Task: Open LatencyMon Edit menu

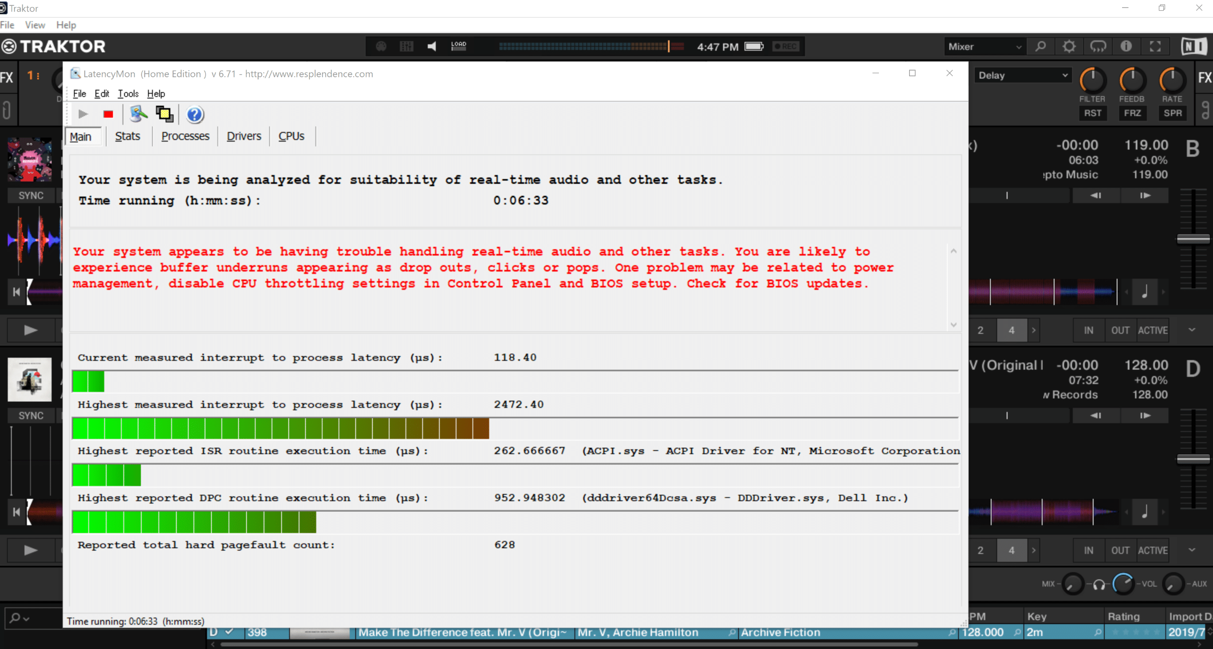Action: point(102,94)
